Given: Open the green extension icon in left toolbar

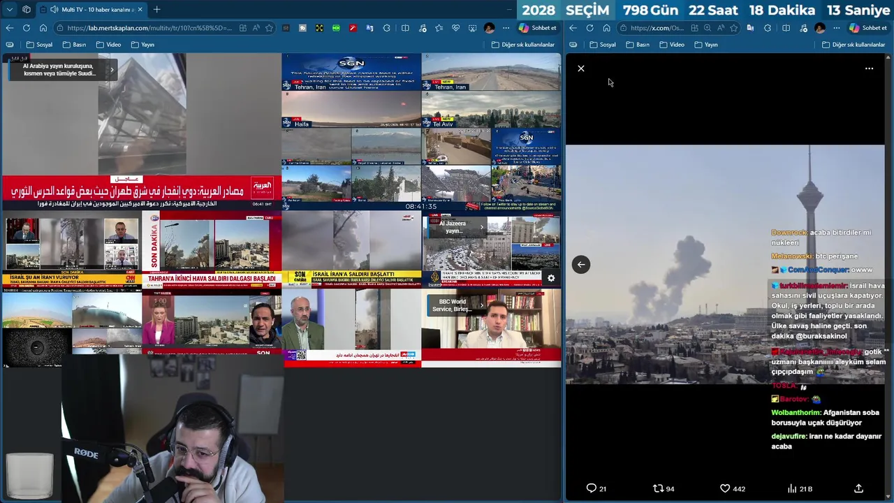Looking at the screenshot, I should 336,28.
